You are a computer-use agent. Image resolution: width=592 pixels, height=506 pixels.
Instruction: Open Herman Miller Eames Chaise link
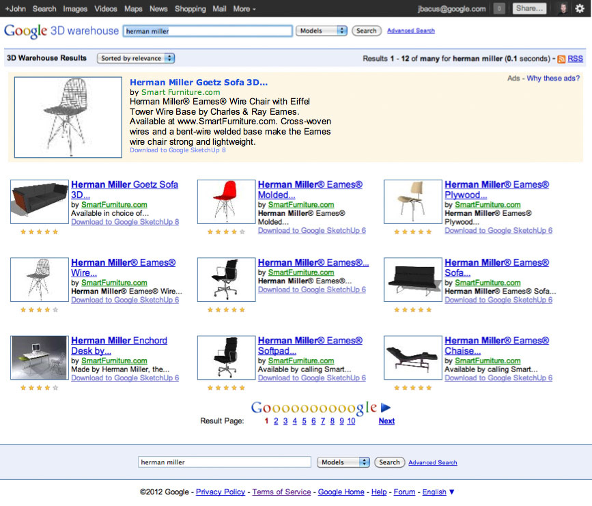coord(496,346)
